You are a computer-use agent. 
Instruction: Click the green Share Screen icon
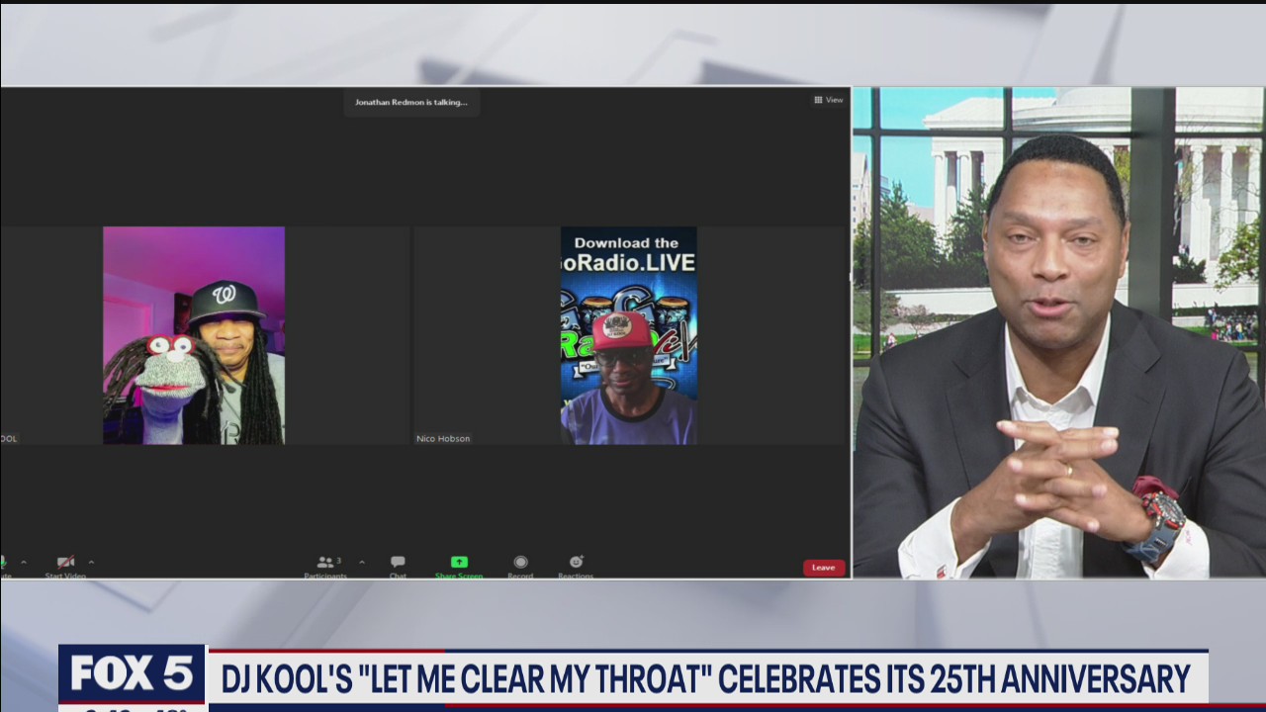point(459,562)
